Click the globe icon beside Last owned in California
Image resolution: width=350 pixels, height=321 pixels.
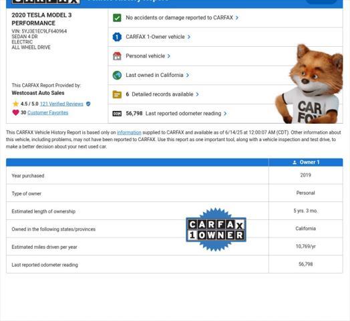tap(117, 75)
